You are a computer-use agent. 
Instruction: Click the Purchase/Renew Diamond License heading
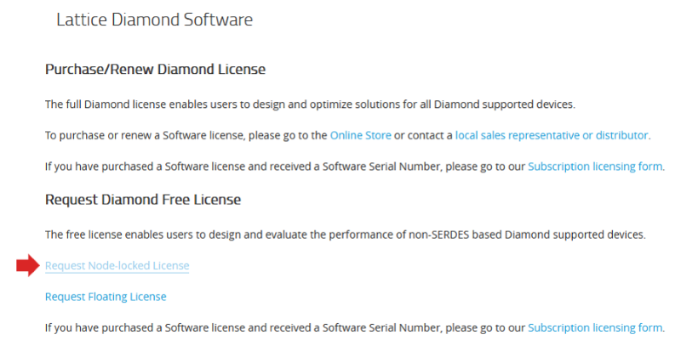point(155,70)
